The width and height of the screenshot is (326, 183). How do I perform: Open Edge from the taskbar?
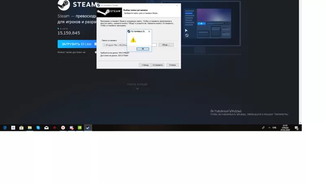(5, 128)
